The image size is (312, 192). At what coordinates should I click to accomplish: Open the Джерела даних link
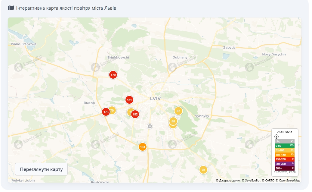230,181
